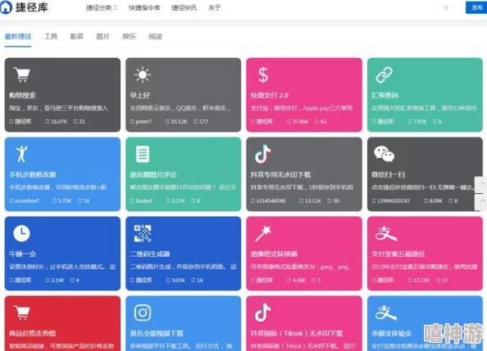Click the lower floating side button at right edge
The image size is (487, 351).
pos(481,202)
